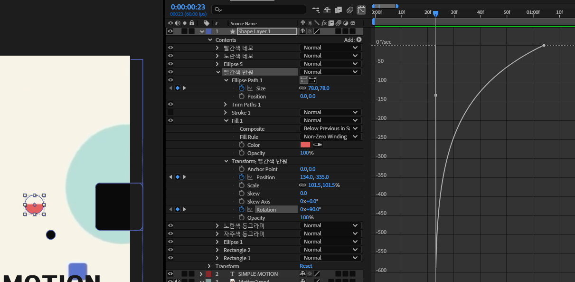
Task: Toggle visibility of Fill 1
Action: click(x=170, y=120)
